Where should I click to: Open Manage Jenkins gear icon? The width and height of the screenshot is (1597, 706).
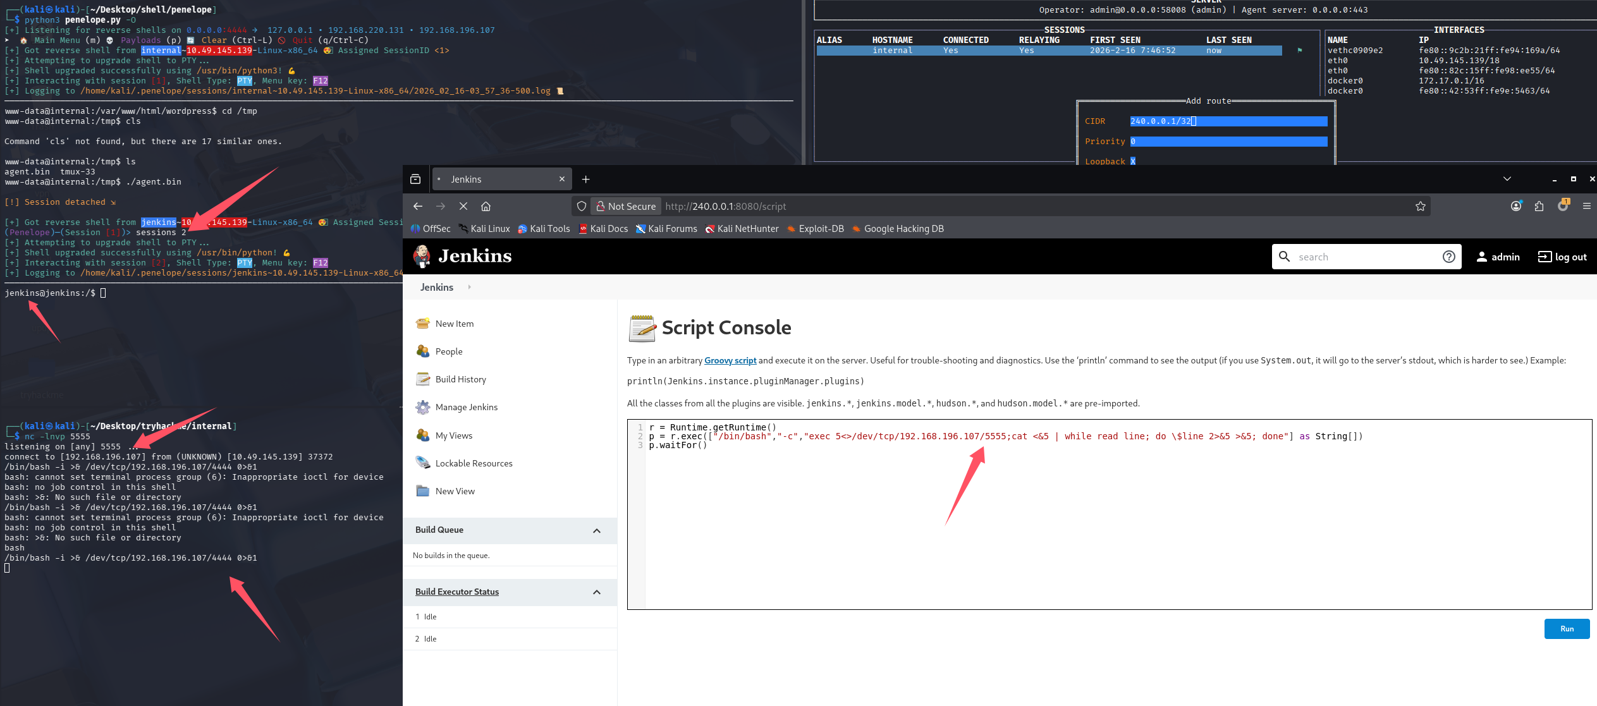point(422,408)
